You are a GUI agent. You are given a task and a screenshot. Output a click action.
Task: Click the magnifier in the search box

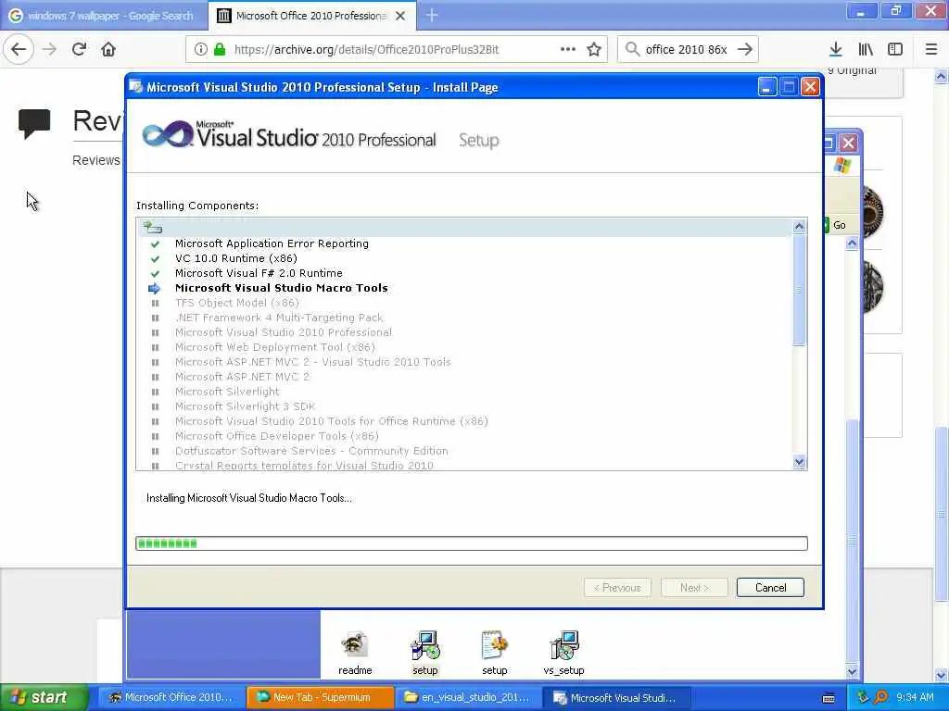632,49
